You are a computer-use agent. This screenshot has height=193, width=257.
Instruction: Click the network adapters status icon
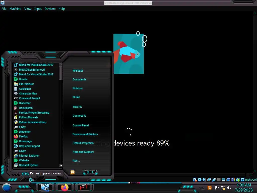(x=209, y=180)
